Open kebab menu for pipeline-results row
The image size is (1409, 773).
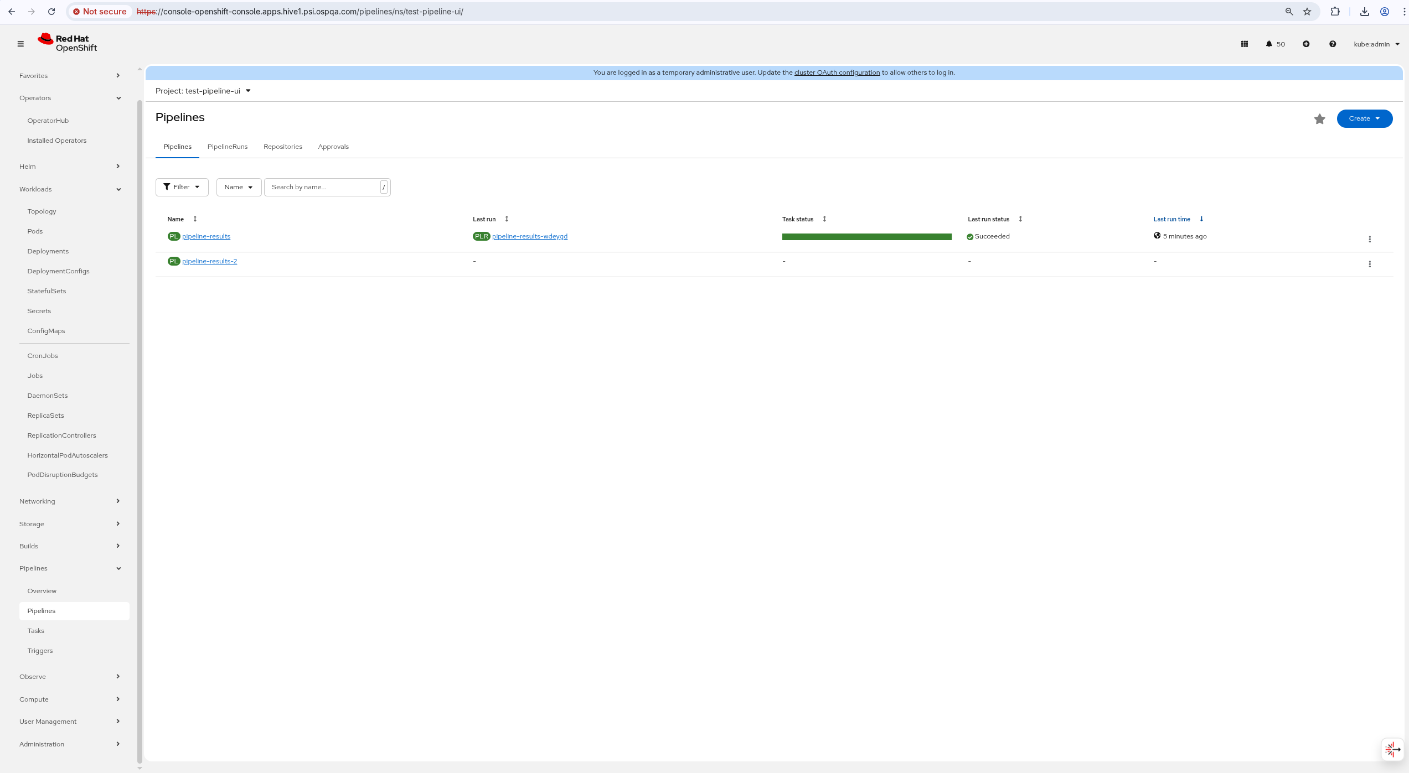point(1369,239)
